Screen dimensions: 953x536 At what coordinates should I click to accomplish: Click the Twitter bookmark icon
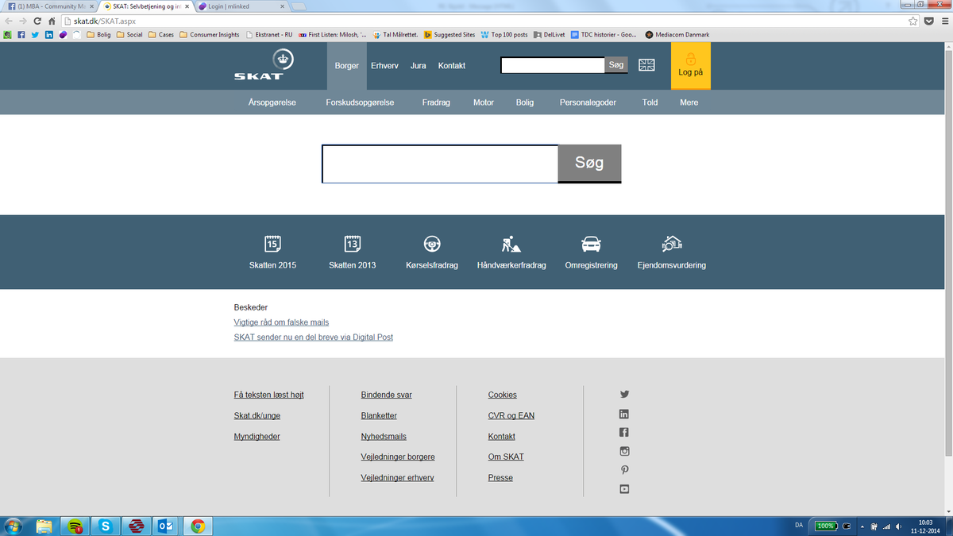pos(35,35)
